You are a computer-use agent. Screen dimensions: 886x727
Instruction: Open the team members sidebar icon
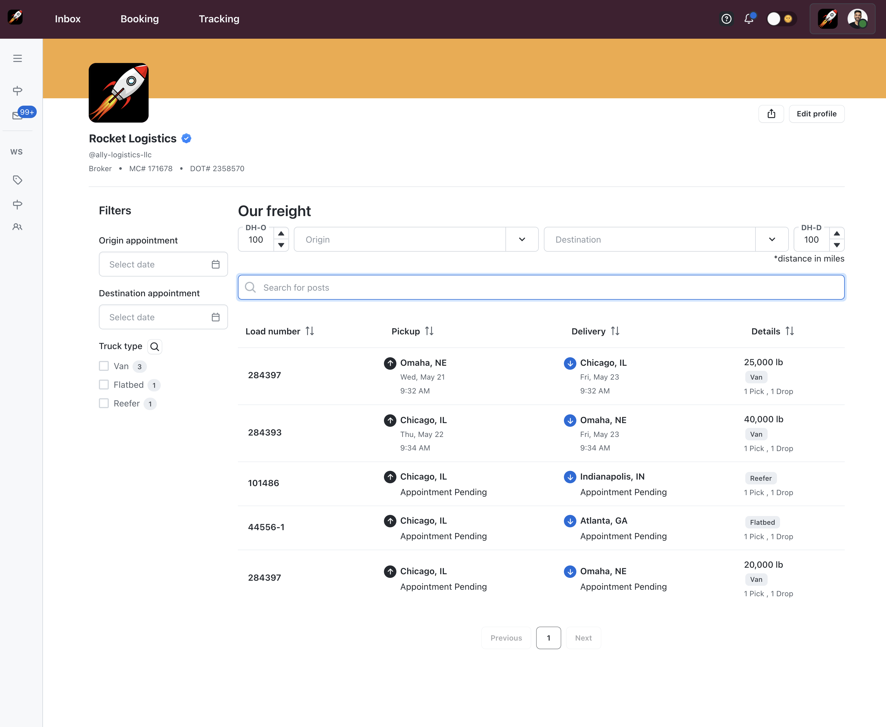tap(17, 227)
